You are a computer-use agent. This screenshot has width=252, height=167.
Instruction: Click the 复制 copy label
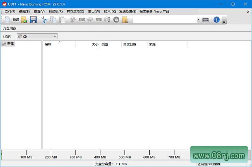click(99, 20)
